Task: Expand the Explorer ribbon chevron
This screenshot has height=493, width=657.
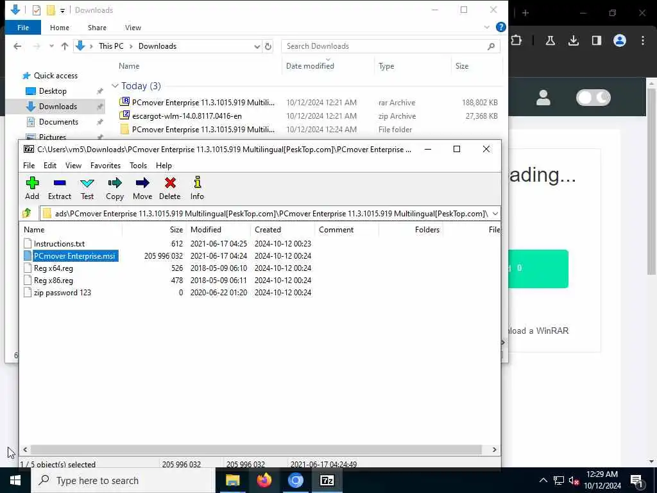Action: [x=487, y=27]
